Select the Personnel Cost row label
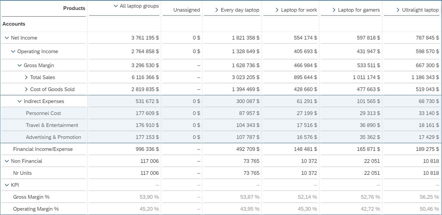Viewport: 442px width, 215px height. (43, 113)
